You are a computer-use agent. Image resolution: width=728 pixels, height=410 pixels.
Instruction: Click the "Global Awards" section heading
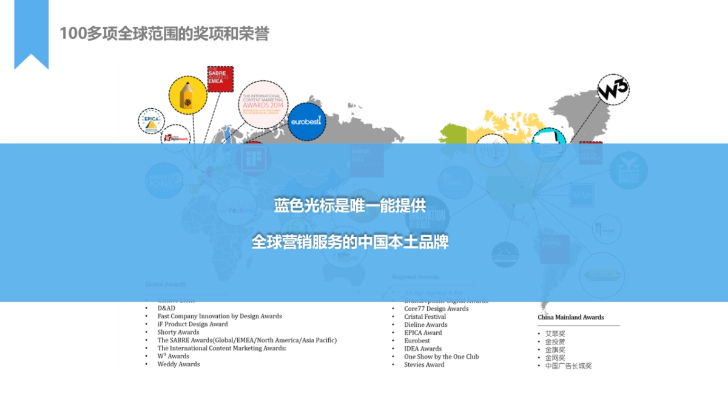tap(164, 284)
